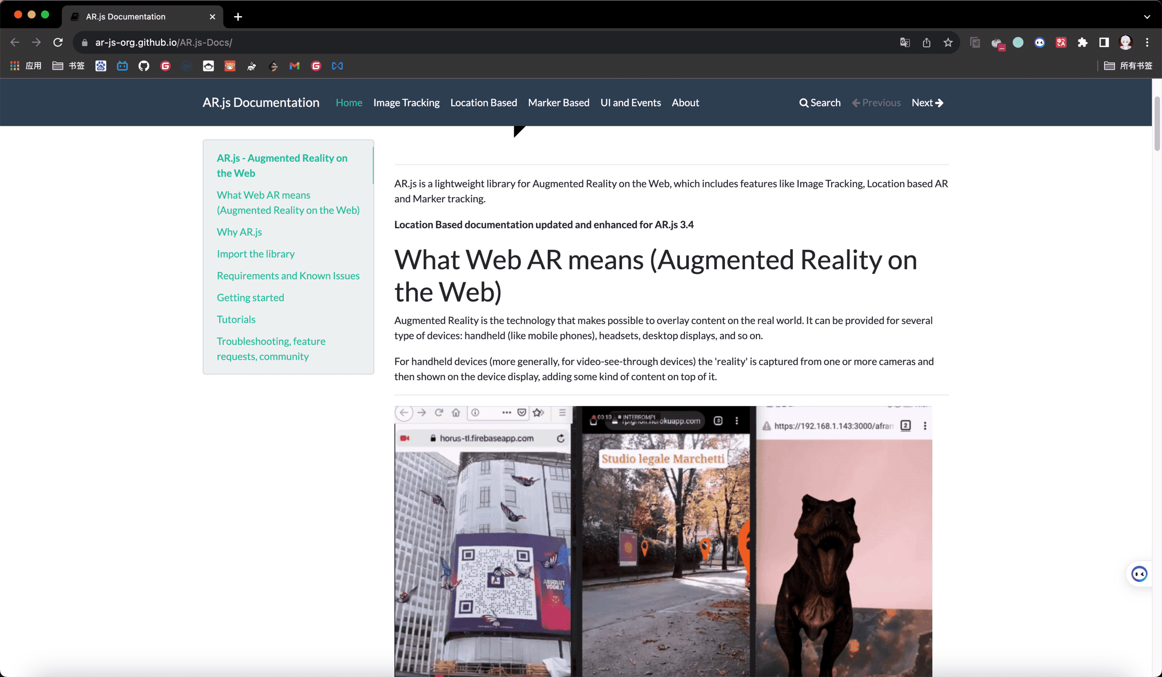Click the Bilibili bookmark icon

[122, 66]
